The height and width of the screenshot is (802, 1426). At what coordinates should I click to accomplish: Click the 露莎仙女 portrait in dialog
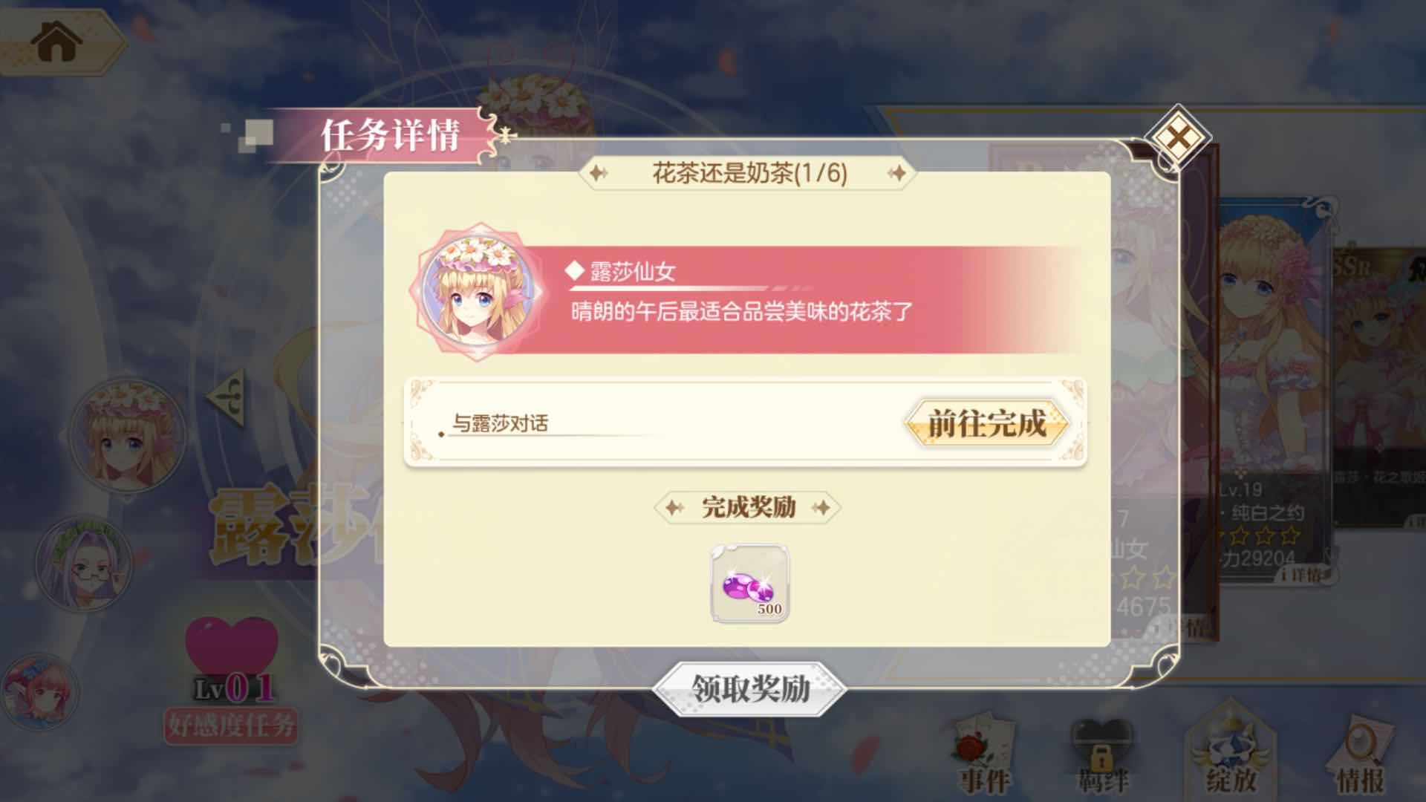click(478, 292)
